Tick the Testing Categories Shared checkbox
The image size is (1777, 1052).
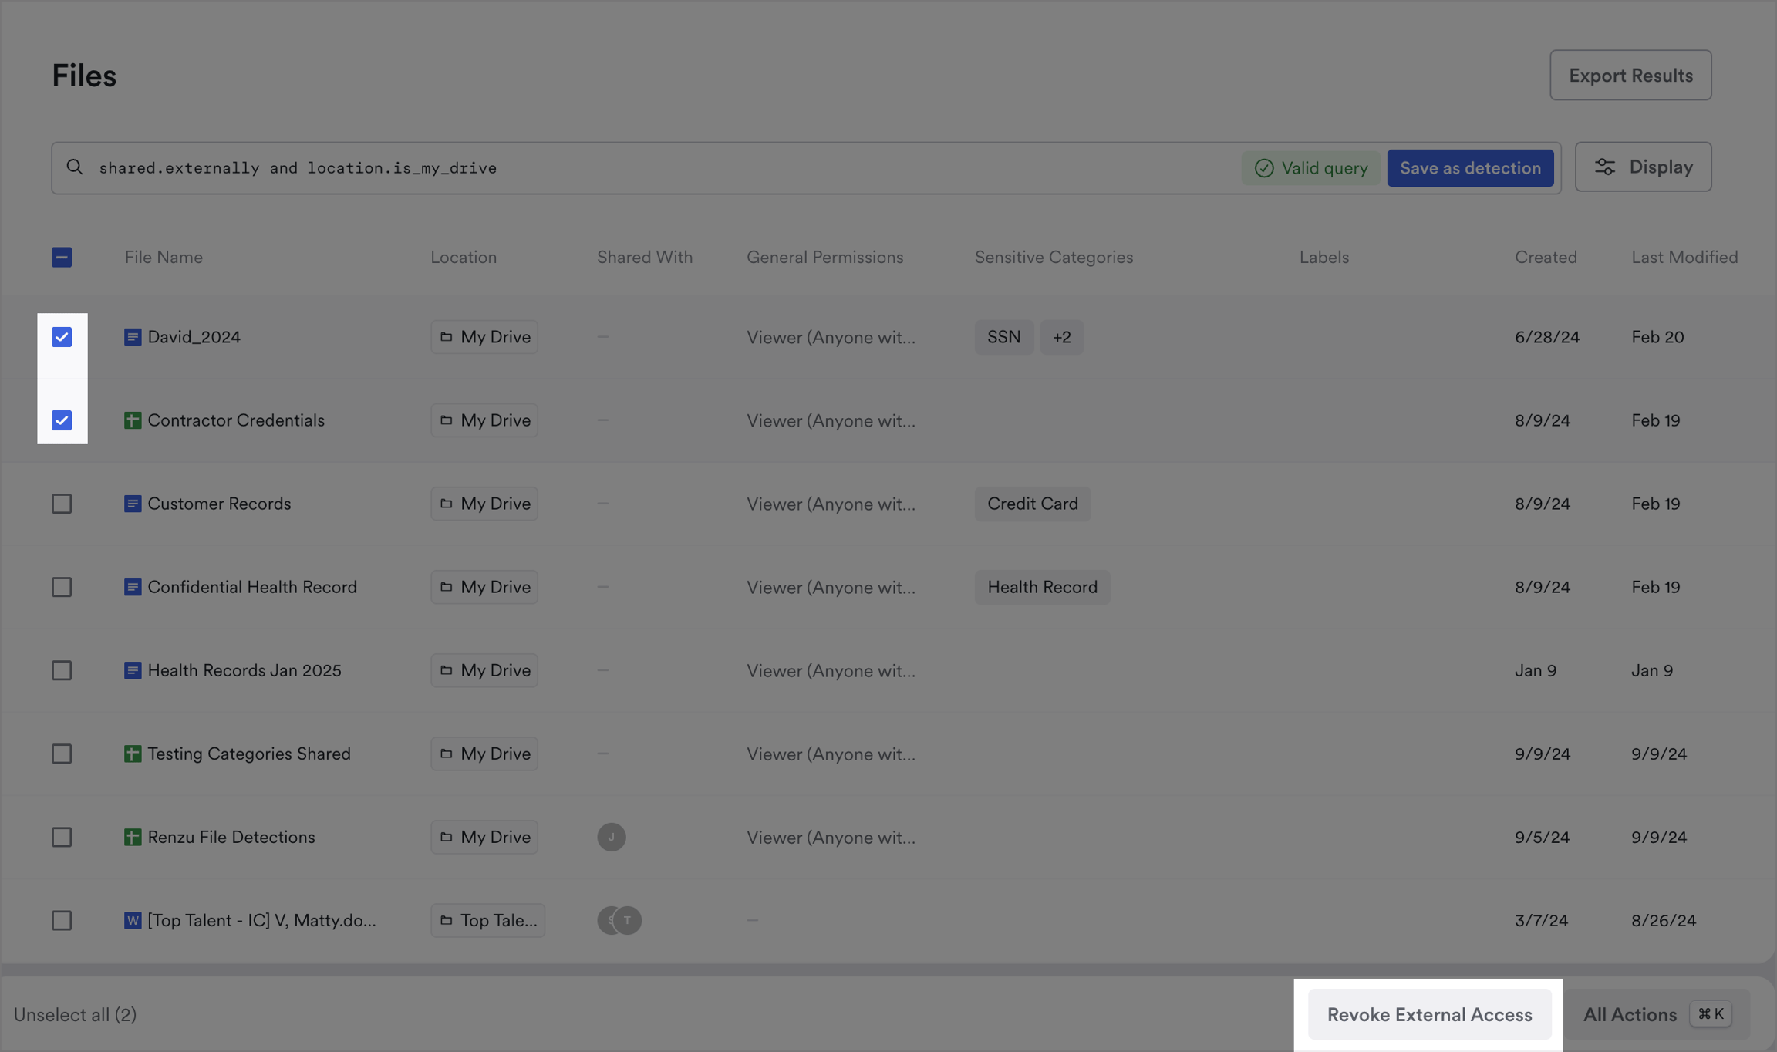(x=62, y=754)
